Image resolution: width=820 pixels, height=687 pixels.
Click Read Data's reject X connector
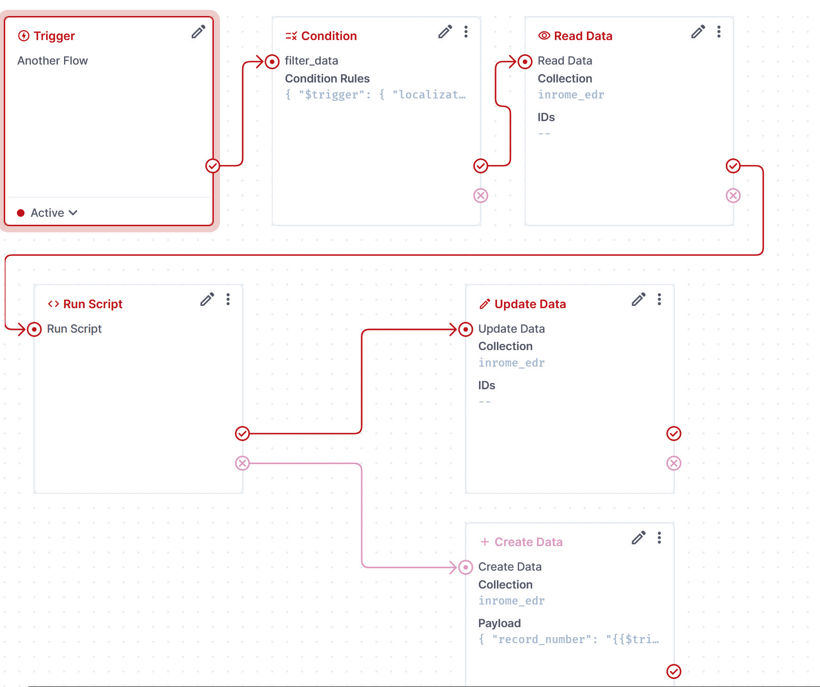pyautogui.click(x=733, y=196)
